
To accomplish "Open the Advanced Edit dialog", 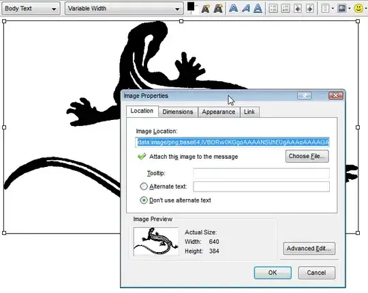I will [x=309, y=249].
